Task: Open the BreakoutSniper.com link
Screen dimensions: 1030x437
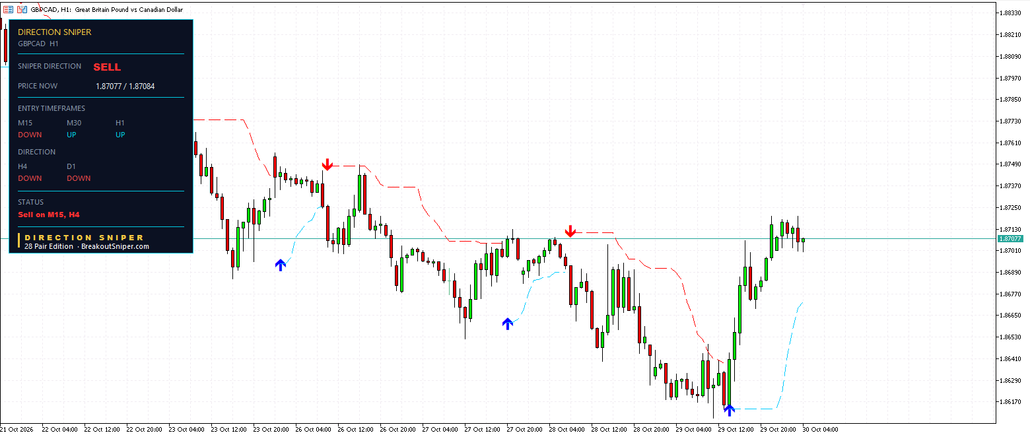Action: tap(115, 246)
